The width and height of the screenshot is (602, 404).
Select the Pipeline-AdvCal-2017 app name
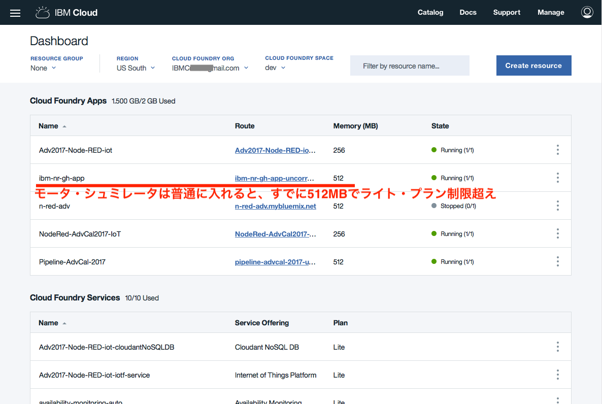pos(72,262)
